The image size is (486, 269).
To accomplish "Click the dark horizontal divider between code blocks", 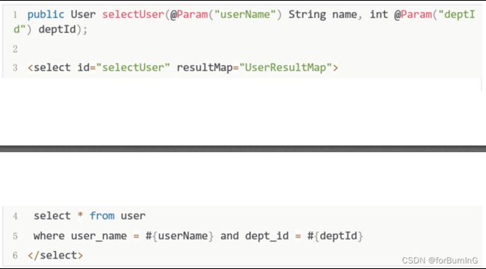I will pyautogui.click(x=243, y=149).
